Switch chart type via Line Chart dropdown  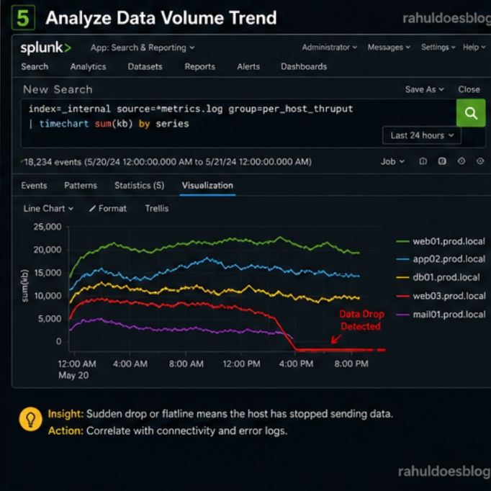point(48,209)
